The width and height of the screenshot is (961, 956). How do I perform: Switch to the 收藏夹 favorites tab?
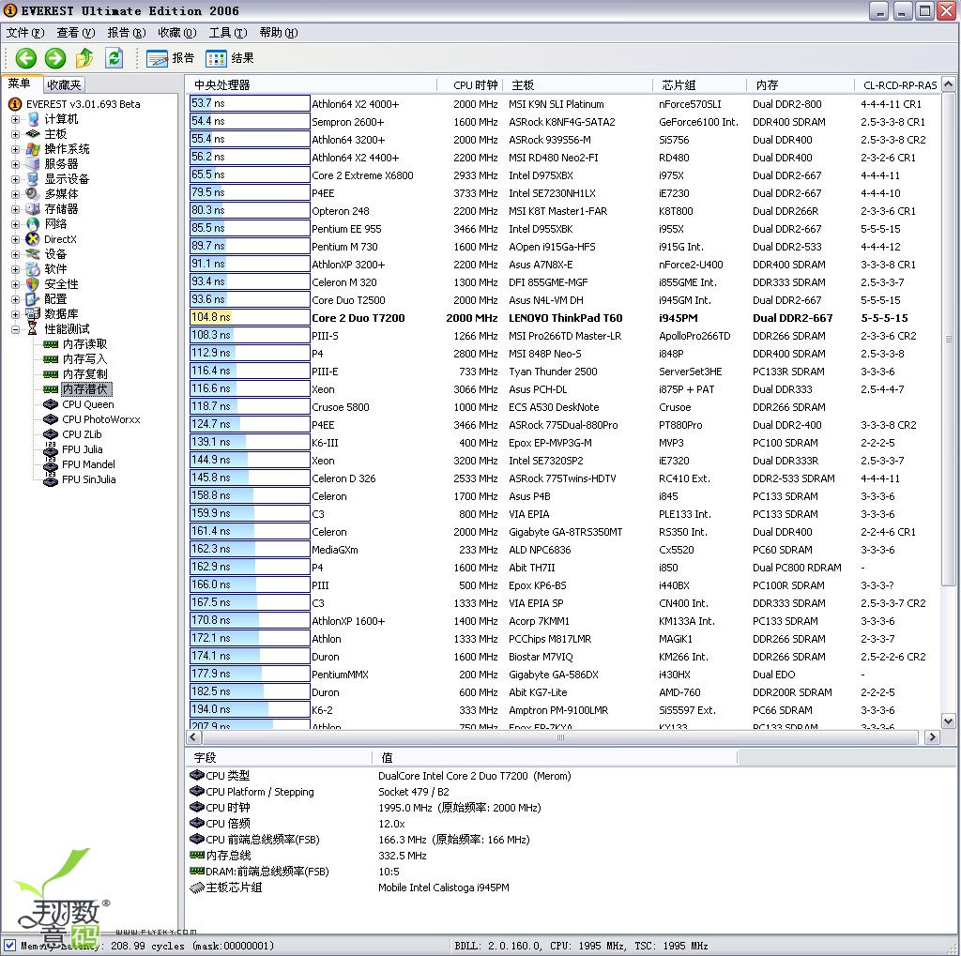64,84
